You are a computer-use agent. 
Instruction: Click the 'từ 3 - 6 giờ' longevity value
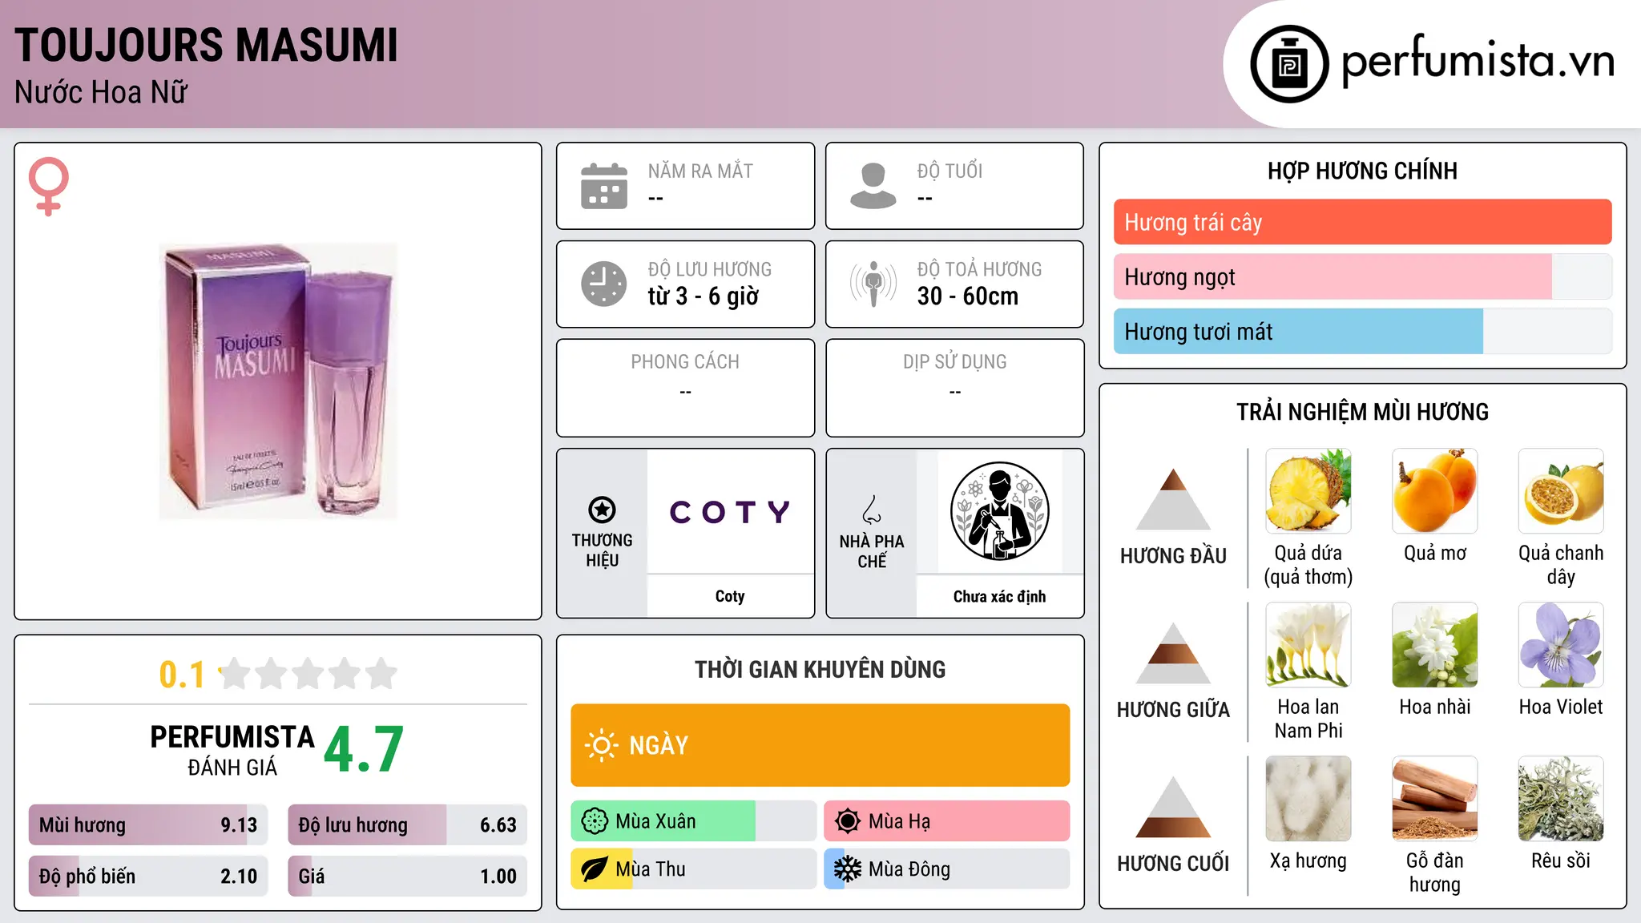(x=704, y=296)
